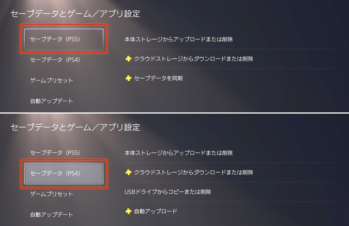The image size is (349, 226).
Task: Click セーブデータとゲーム／アプリ設定 heading in upper screenshot
Action: point(75,14)
